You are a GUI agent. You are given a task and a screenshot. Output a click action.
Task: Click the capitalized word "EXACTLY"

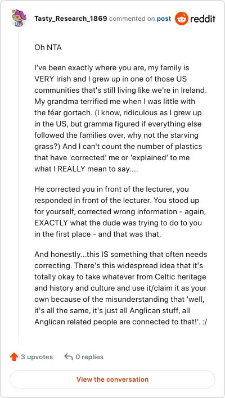point(51,223)
